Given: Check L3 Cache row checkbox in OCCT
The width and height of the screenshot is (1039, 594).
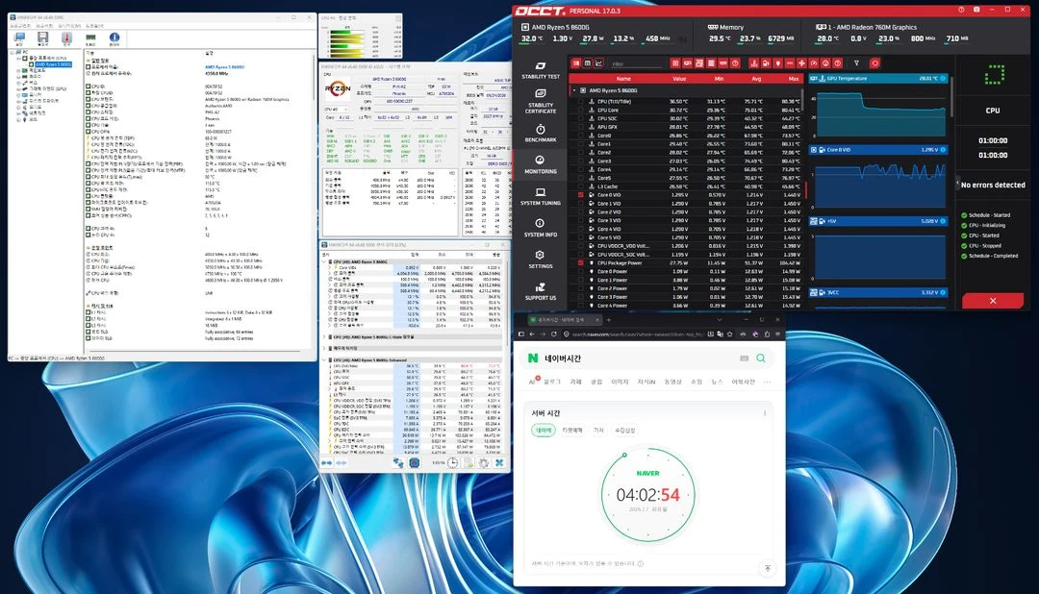Looking at the screenshot, I should click(x=581, y=186).
